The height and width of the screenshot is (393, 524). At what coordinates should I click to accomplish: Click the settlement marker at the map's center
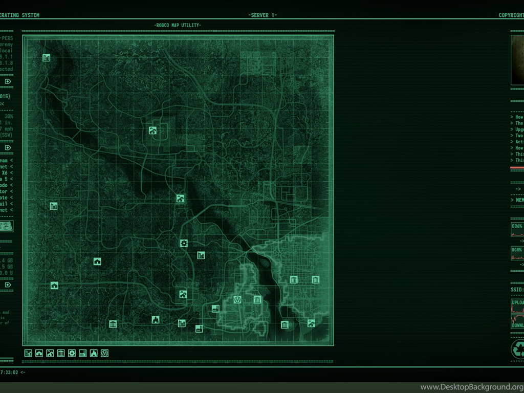point(181,199)
